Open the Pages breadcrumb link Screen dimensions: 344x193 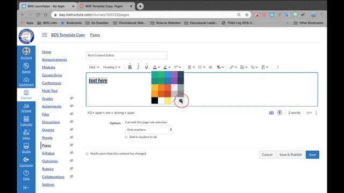(95, 35)
